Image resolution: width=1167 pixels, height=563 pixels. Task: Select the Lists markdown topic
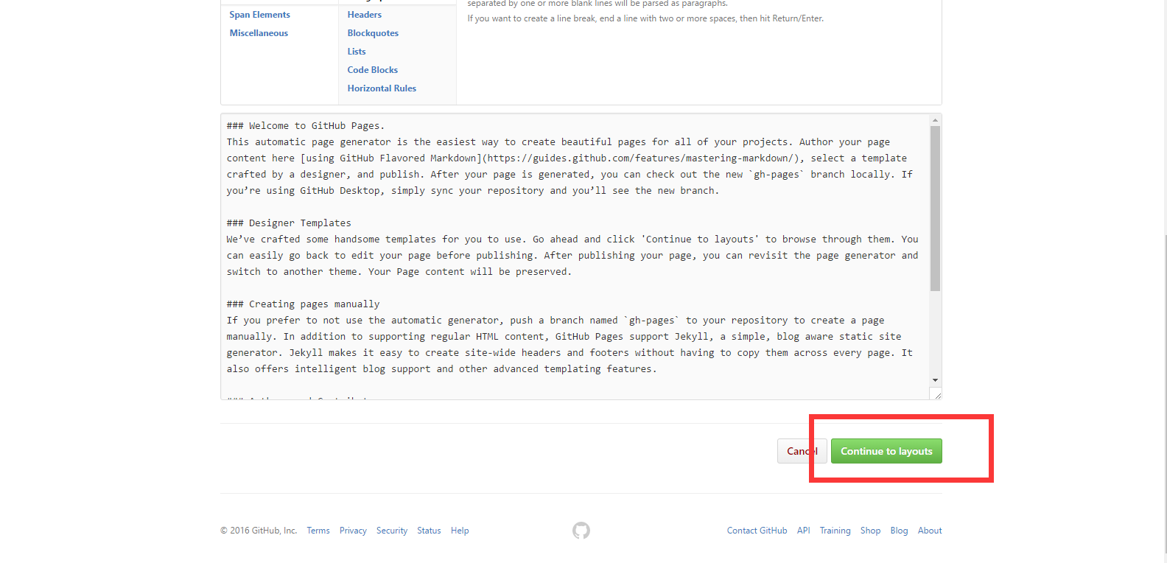[357, 52]
